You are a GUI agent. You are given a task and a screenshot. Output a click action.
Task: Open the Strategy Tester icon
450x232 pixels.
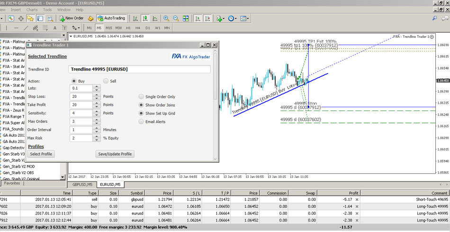(x=50, y=19)
